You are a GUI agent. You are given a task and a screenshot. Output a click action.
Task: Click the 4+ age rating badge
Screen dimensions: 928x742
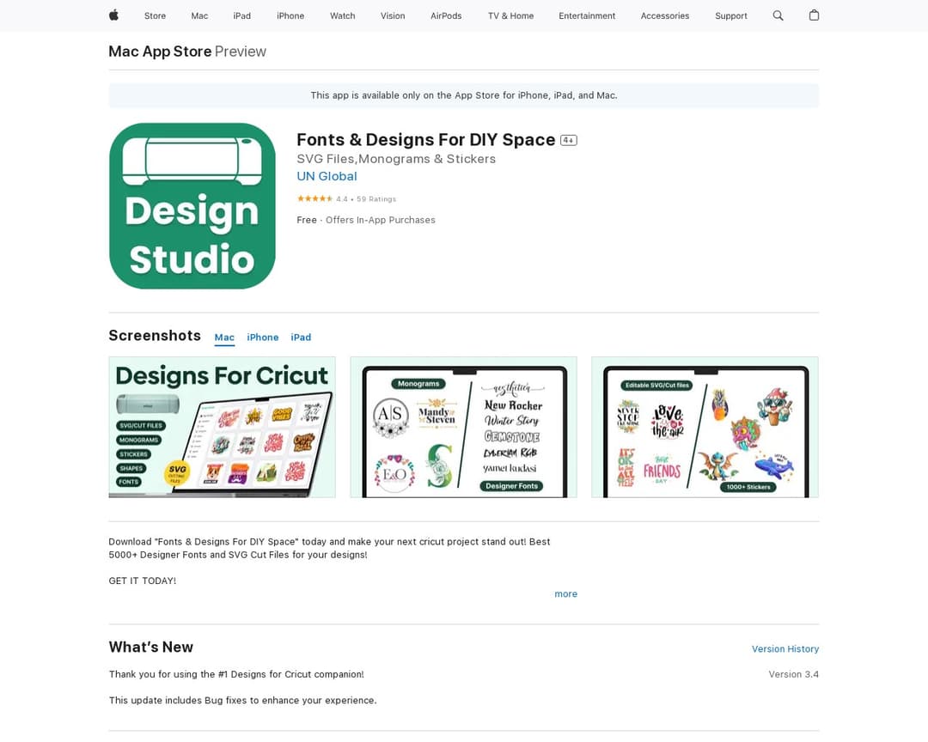point(568,140)
